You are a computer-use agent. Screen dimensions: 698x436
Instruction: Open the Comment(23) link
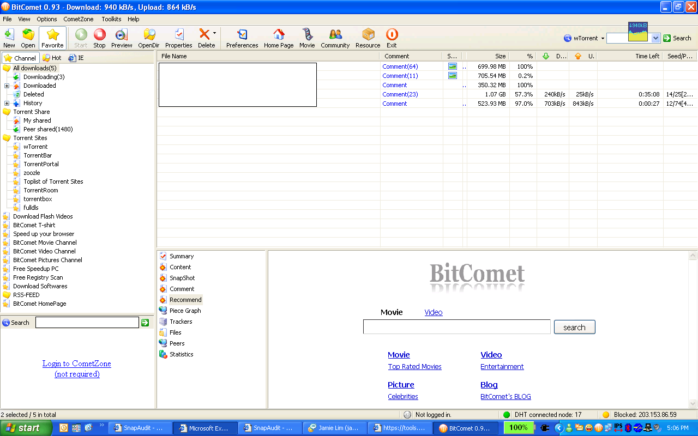pos(400,94)
